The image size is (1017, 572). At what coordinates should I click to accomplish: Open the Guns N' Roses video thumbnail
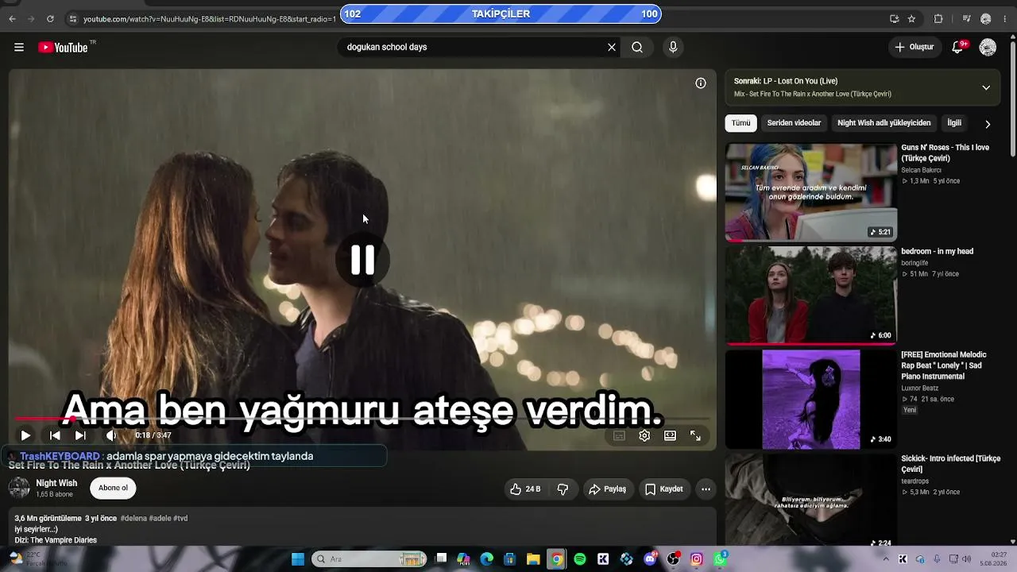point(811,192)
